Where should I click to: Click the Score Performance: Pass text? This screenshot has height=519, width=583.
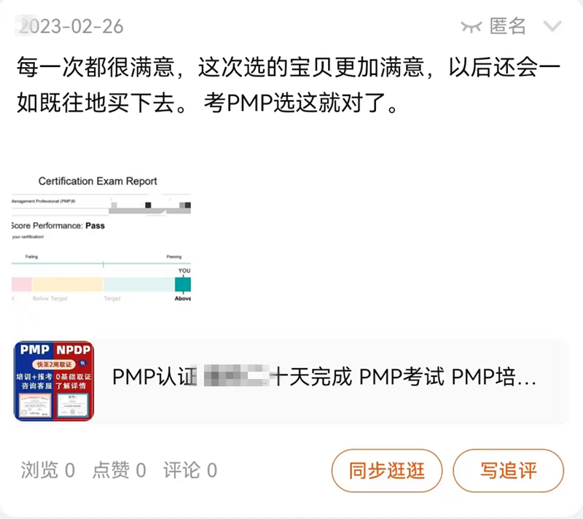click(58, 226)
